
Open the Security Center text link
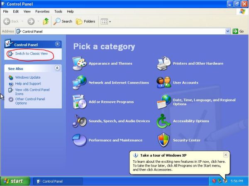pos(187,140)
